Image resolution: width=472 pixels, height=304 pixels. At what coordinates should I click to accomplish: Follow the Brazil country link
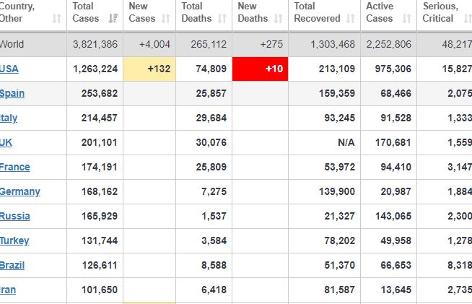12,265
